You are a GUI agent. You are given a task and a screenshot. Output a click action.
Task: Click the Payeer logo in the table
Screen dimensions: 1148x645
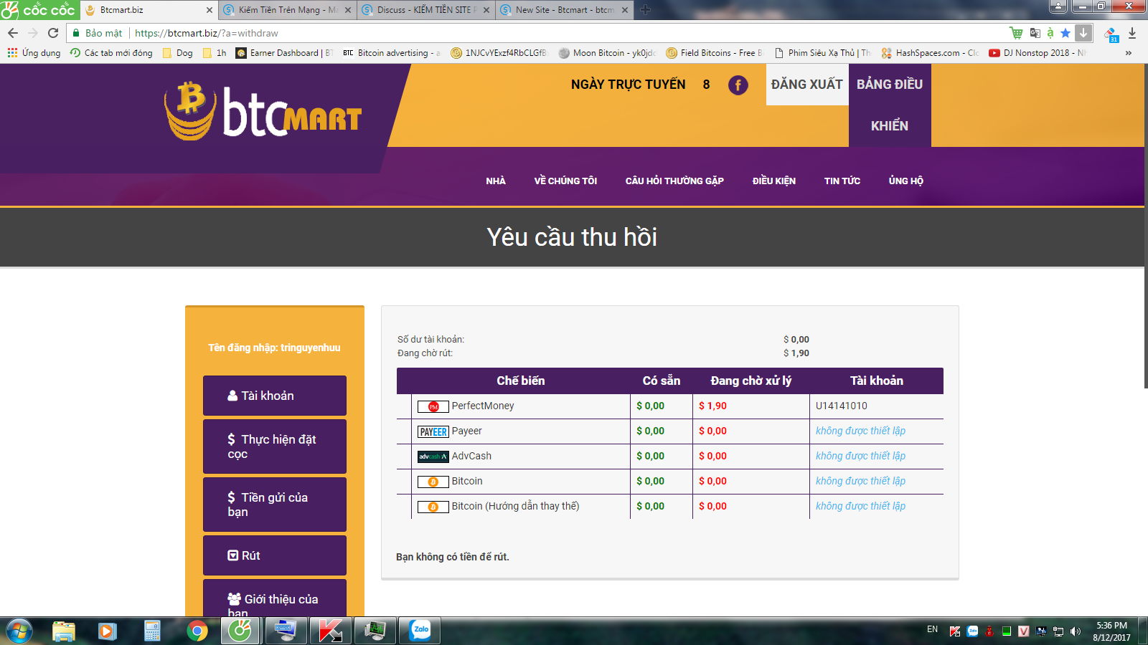(433, 431)
